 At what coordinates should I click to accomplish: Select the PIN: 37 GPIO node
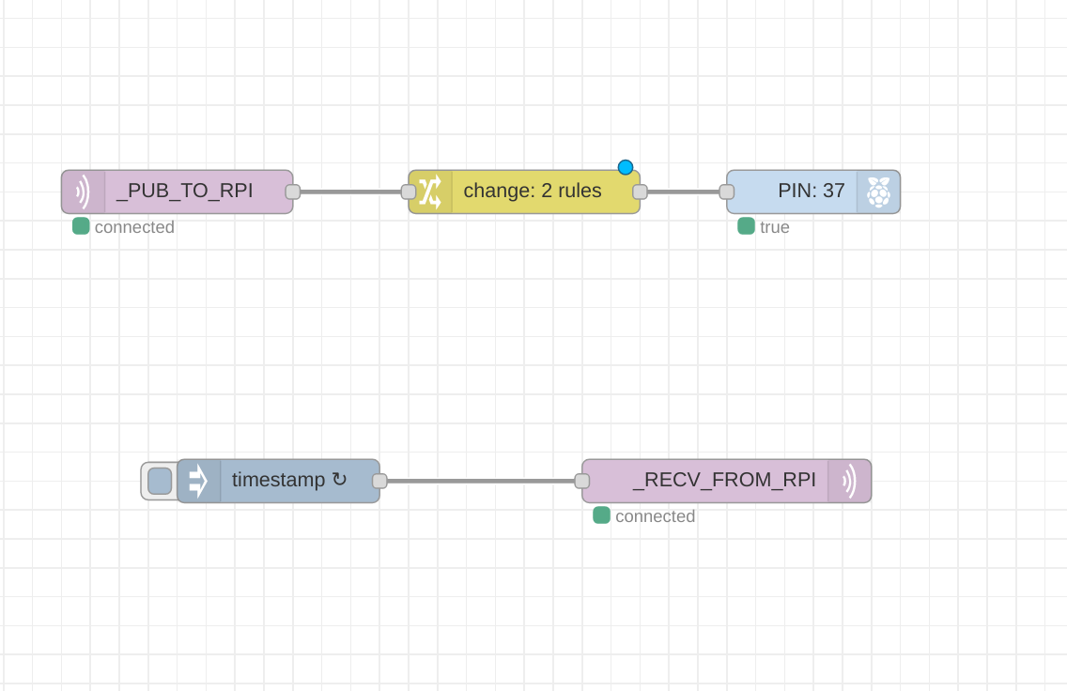click(x=812, y=191)
